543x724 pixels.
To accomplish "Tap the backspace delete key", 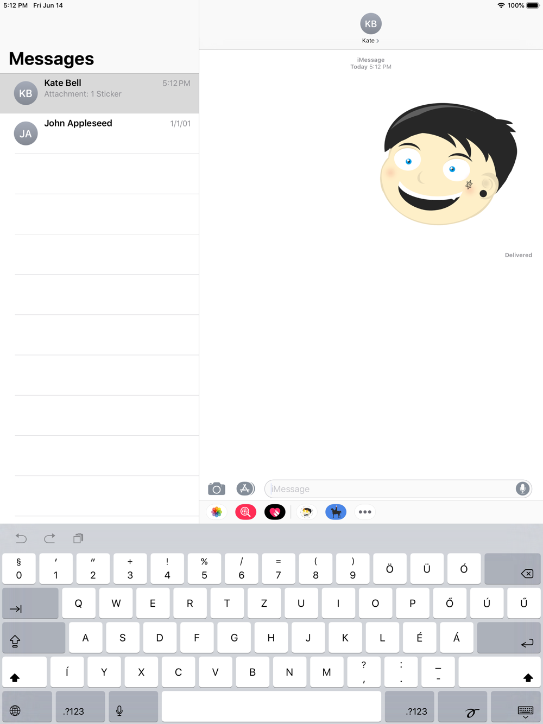I will coord(513,569).
